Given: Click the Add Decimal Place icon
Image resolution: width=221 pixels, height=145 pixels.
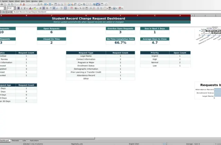Looking at the screenshot, I should pos(90,8).
